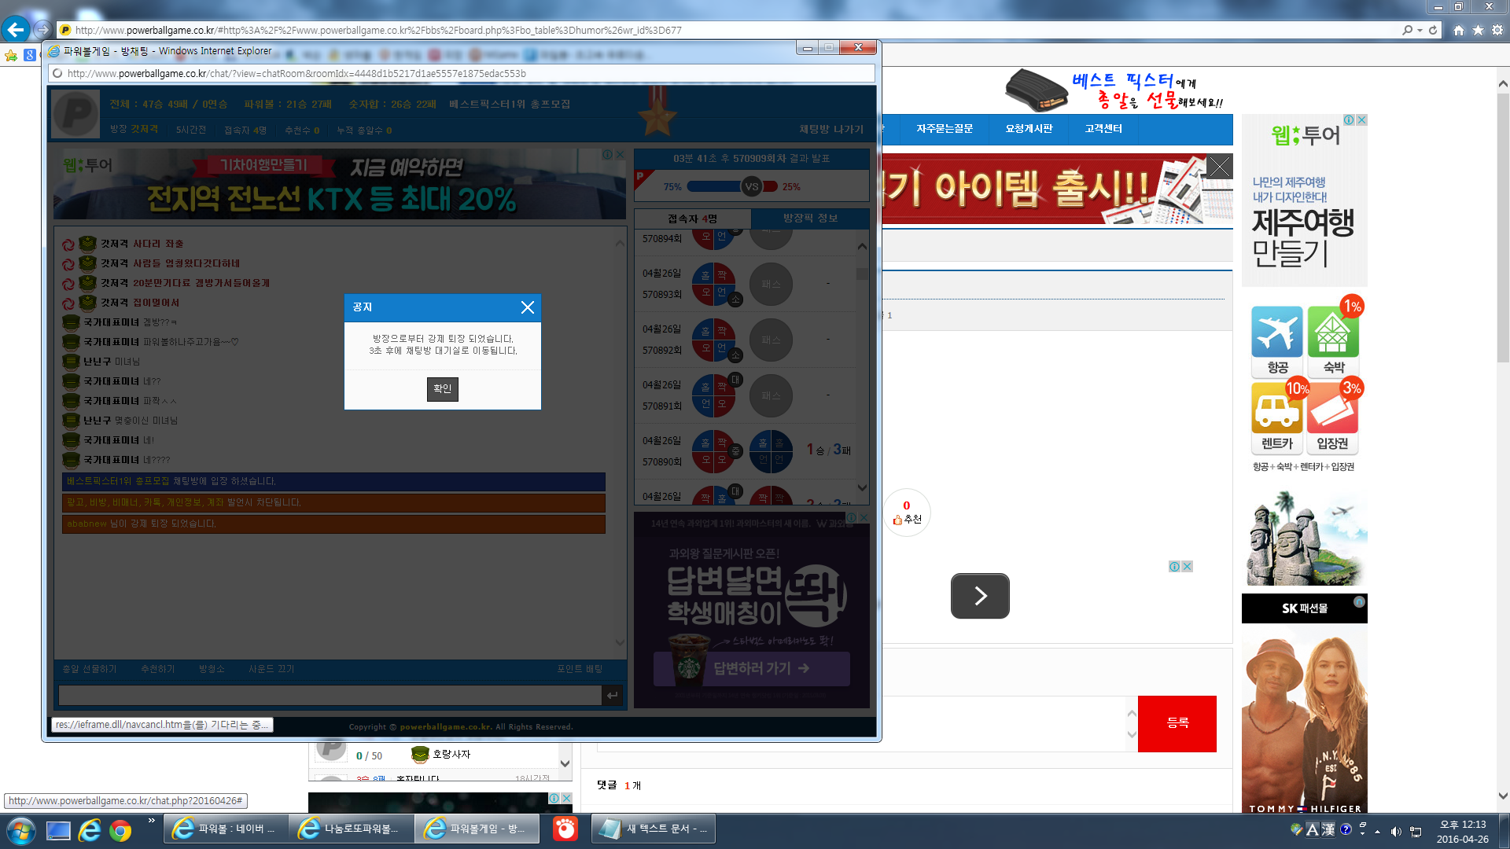Open Internet Explorer pinned taskbar icon

point(89,830)
